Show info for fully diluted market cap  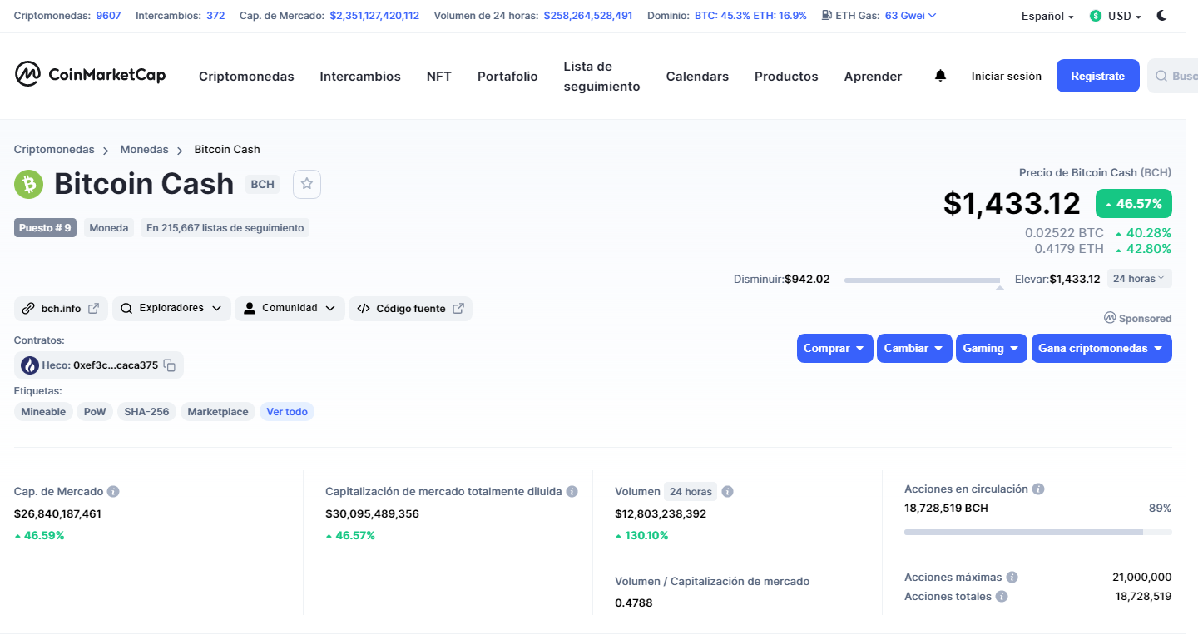point(572,491)
